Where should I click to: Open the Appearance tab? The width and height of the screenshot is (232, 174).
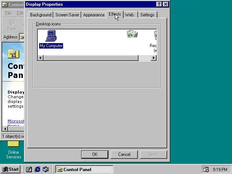coord(94,15)
